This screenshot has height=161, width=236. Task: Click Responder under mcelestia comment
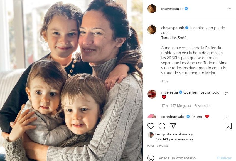tap(202, 106)
